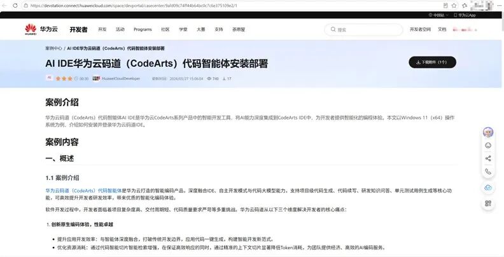This screenshot has width=504, height=257.
Task: Click the Huawei logo
Action: pyautogui.click(x=31, y=29)
